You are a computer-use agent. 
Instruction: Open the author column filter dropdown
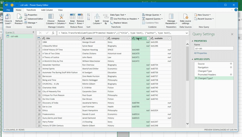click(105, 38)
